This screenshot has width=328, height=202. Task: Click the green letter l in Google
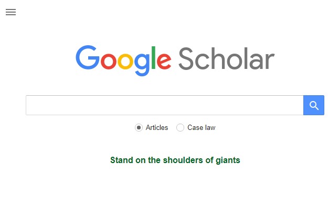(x=153, y=57)
